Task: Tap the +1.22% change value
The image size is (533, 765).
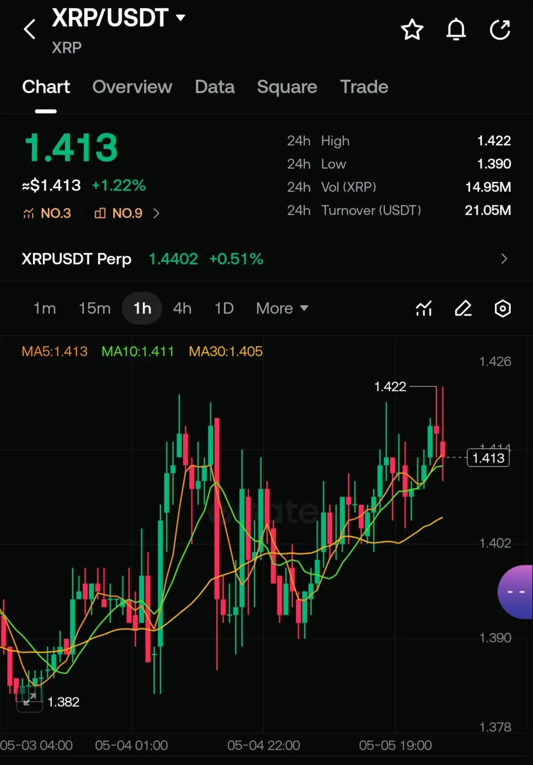Action: tap(119, 186)
